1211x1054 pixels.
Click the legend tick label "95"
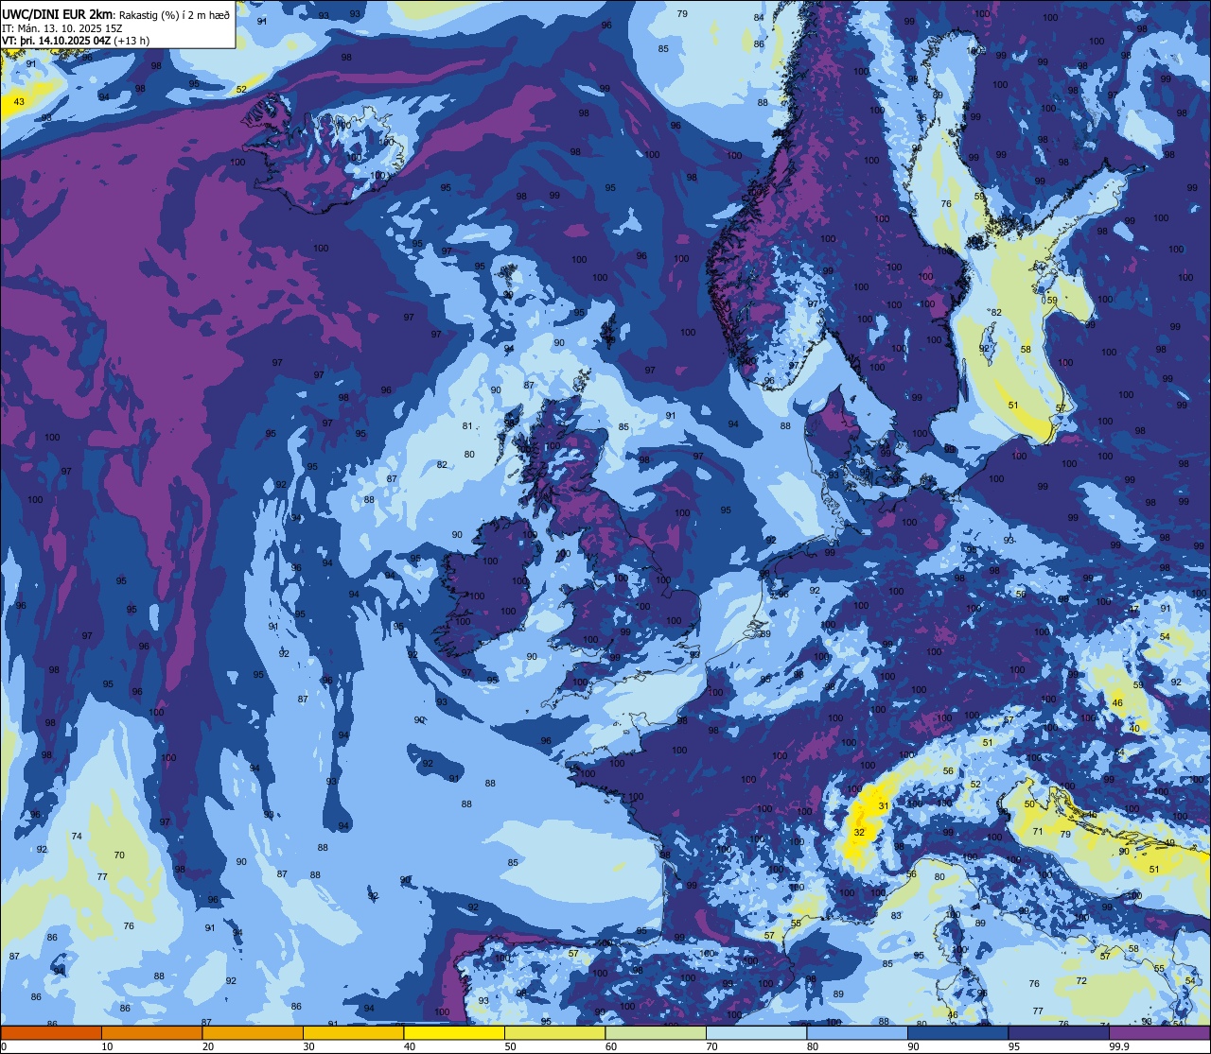(1014, 1046)
